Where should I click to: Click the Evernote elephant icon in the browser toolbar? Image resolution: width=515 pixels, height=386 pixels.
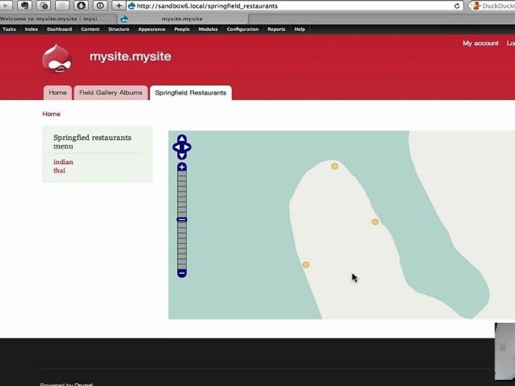(x=25, y=5)
